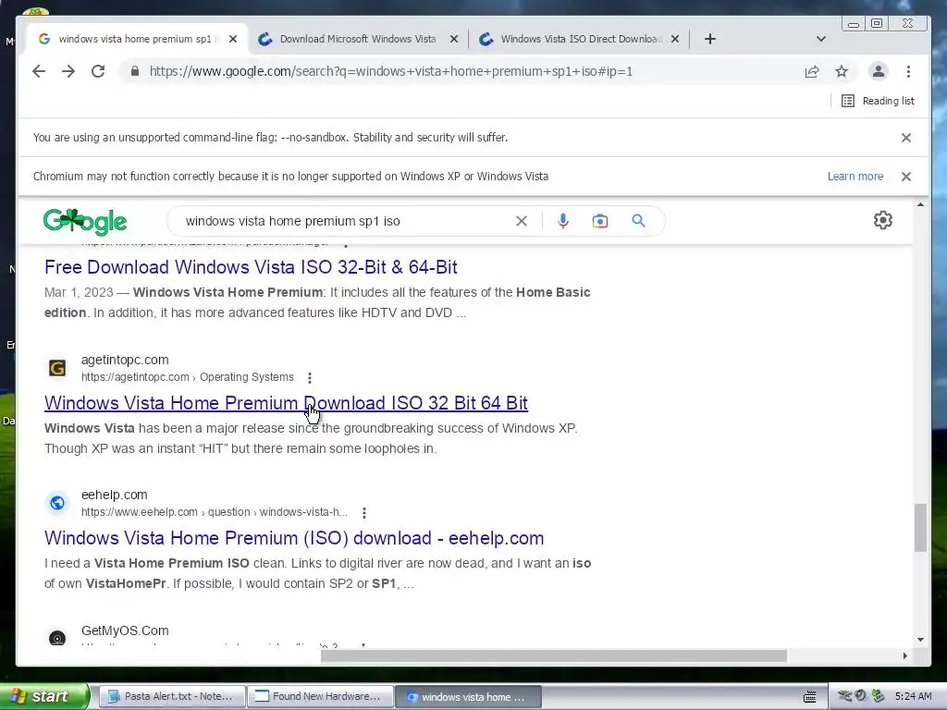Open the Chromium three-dot menu

point(908,71)
